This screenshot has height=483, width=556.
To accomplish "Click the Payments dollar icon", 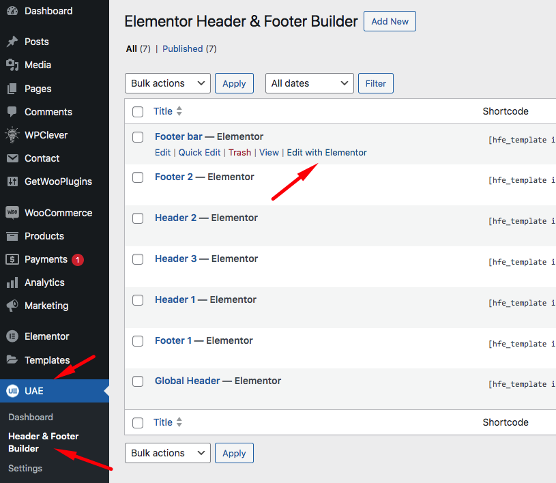I will (x=12, y=259).
